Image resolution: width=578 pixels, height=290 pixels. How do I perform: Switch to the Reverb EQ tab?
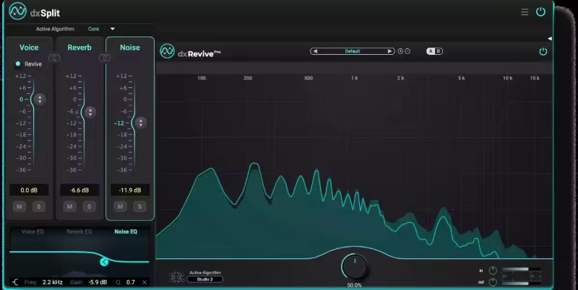click(79, 232)
